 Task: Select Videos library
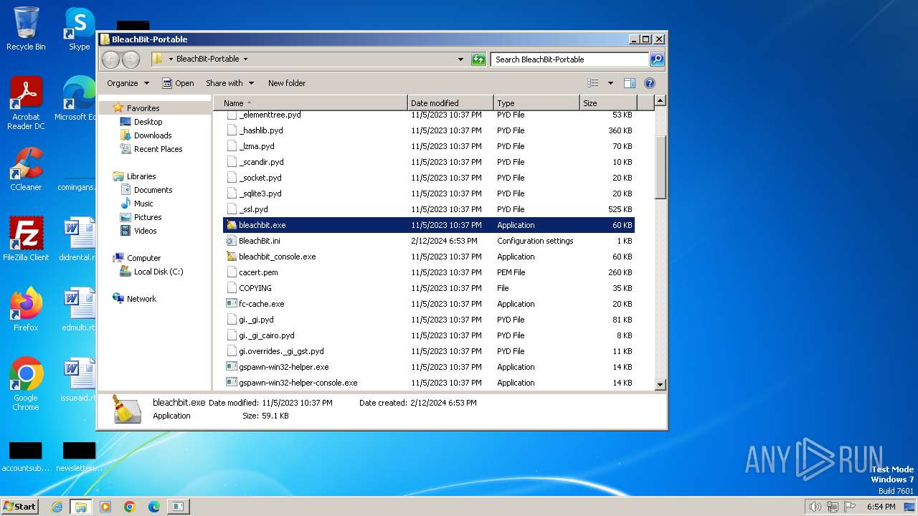click(x=145, y=231)
